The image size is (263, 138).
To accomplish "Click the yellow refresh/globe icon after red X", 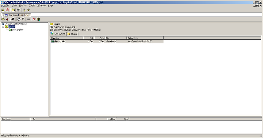I will point(38,19).
